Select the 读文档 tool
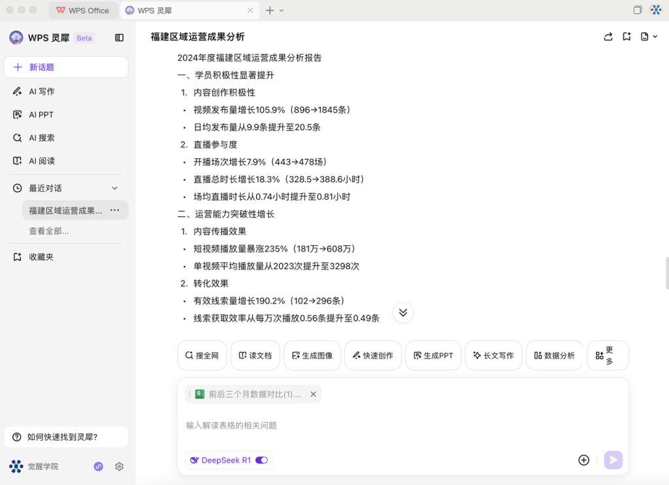669x485 pixels. click(255, 355)
